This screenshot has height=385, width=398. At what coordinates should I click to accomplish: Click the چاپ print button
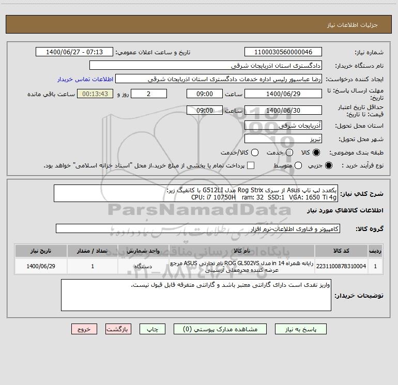coord(152,329)
